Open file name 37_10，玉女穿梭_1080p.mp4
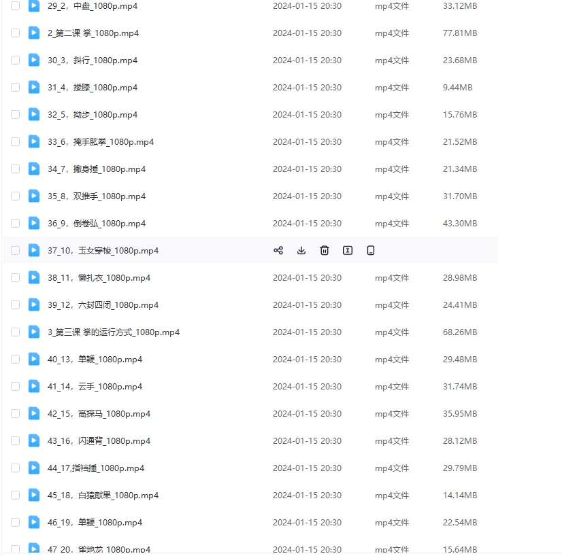This screenshot has height=556, width=562. point(103,251)
